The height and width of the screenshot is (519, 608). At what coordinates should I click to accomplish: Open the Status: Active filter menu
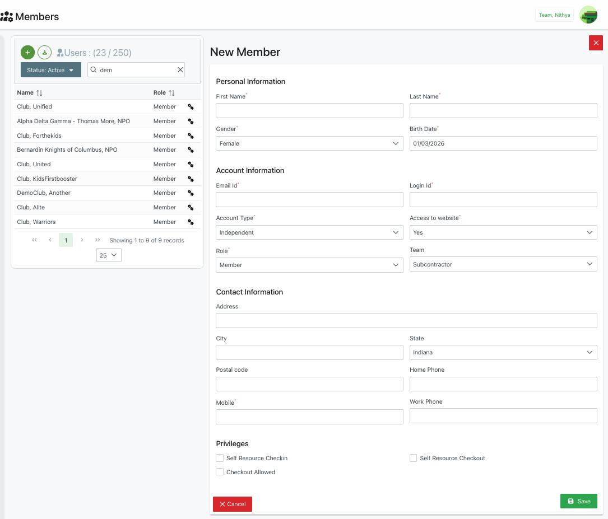pyautogui.click(x=50, y=70)
